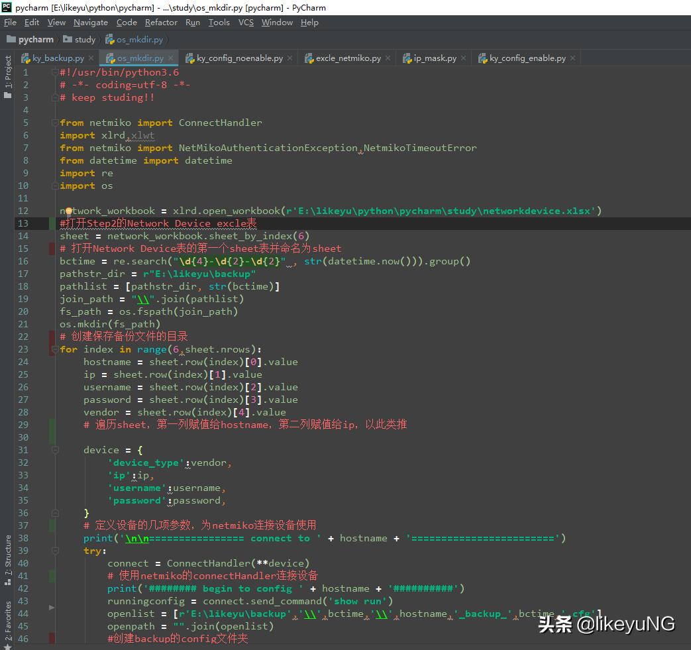Click python file icon on excle_netmiko.py tab

[309, 58]
